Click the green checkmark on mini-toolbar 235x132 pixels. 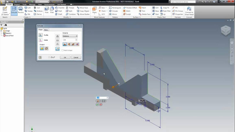click(97, 105)
